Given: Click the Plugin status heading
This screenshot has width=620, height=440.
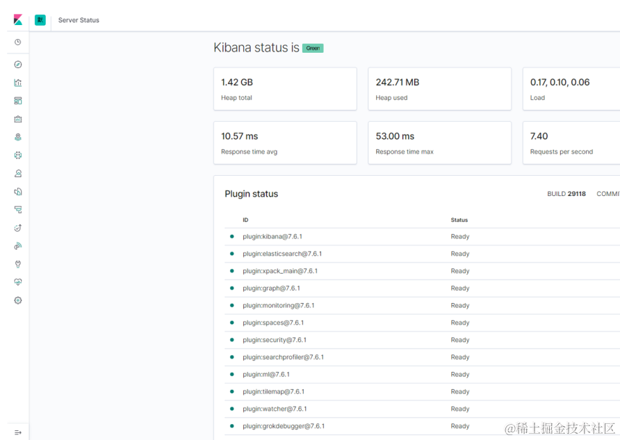Looking at the screenshot, I should [252, 194].
